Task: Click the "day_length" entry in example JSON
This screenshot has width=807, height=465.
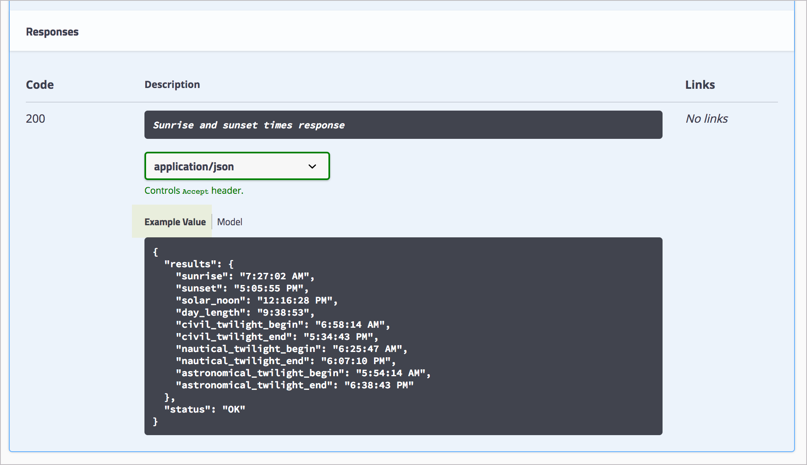Action: click(245, 312)
